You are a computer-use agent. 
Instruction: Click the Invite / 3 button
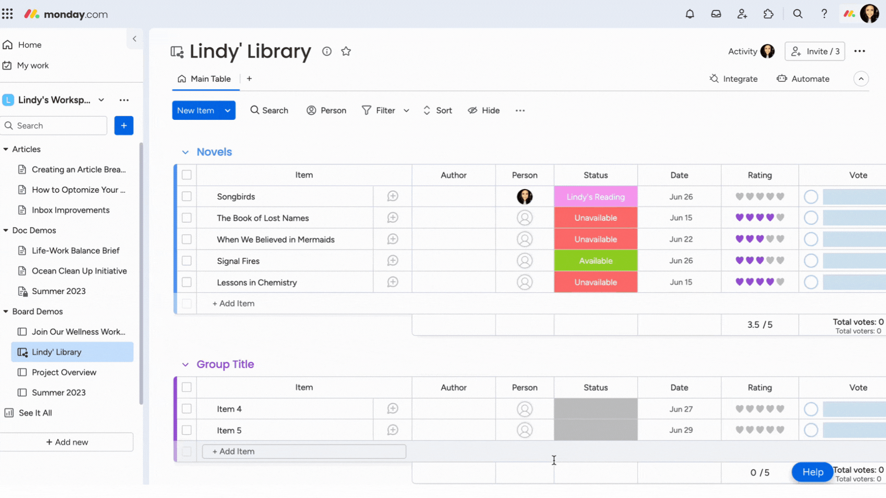pyautogui.click(x=814, y=51)
